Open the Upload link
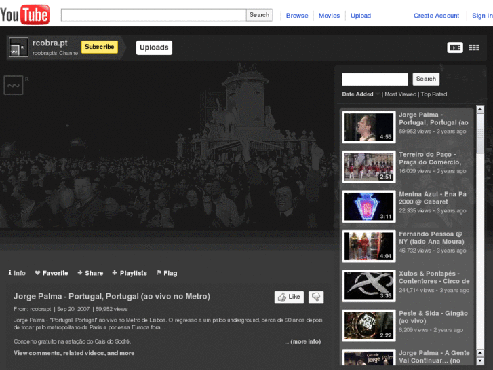Image resolution: width=493 pixels, height=370 pixels. pyautogui.click(x=361, y=16)
